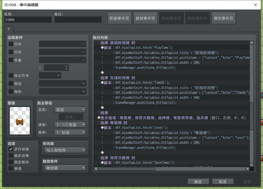Click the horizontal scroll-right arrow
Viewport: 263px width, 189px height.
click(x=248, y=169)
